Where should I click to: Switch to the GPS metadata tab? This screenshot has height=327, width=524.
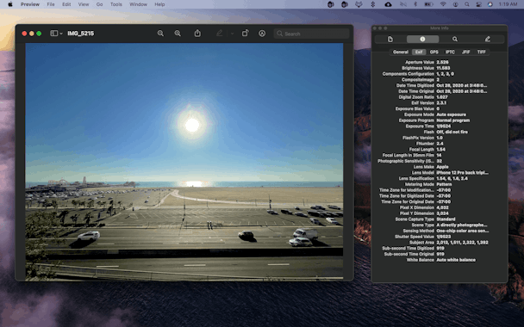(x=434, y=52)
